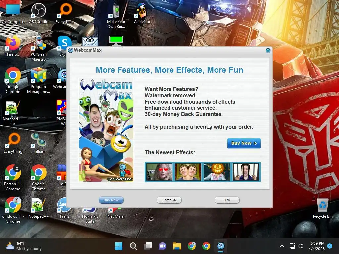Click WebcamMax title bar icon
This screenshot has width=339, height=254.
tap(71, 50)
